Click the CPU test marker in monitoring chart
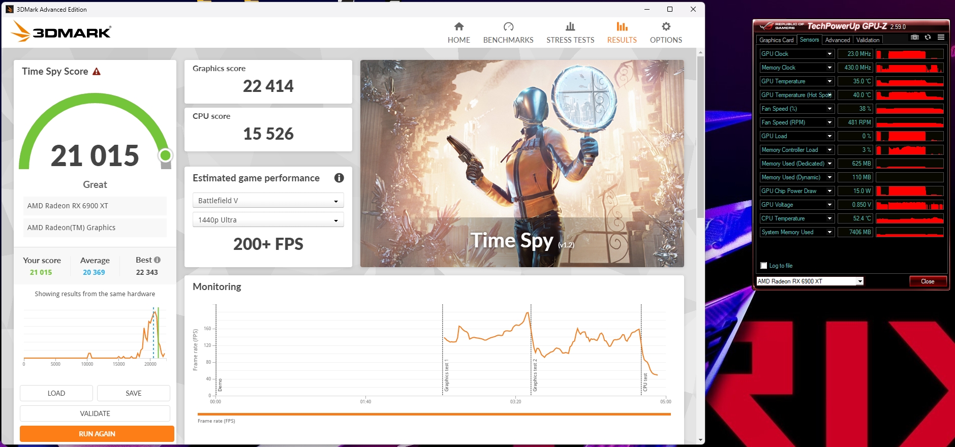The width and height of the screenshot is (955, 447). click(x=645, y=382)
